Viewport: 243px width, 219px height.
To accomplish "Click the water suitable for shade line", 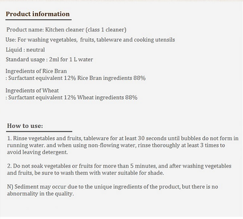I will tap(85, 173).
